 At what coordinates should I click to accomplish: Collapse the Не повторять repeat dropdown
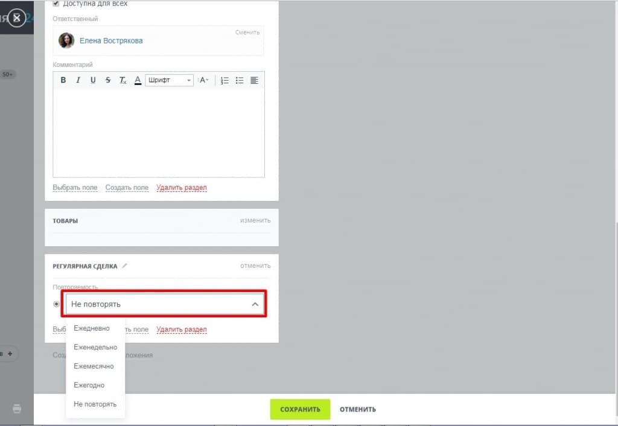pos(255,305)
